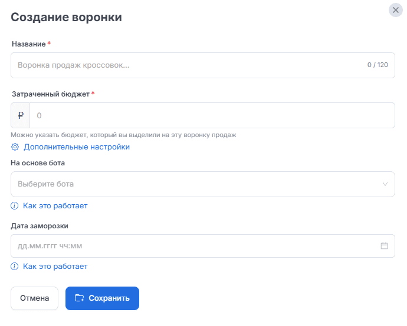Click the ruble currency symbol
Screen dimensions: 407x326
(x=21, y=115)
